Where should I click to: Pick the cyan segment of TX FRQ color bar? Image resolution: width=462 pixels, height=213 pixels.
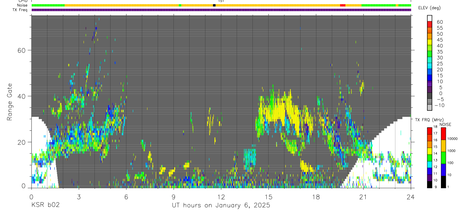pos(429,164)
